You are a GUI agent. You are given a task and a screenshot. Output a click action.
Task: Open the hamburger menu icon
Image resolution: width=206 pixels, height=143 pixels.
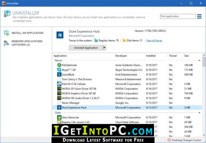point(199,16)
